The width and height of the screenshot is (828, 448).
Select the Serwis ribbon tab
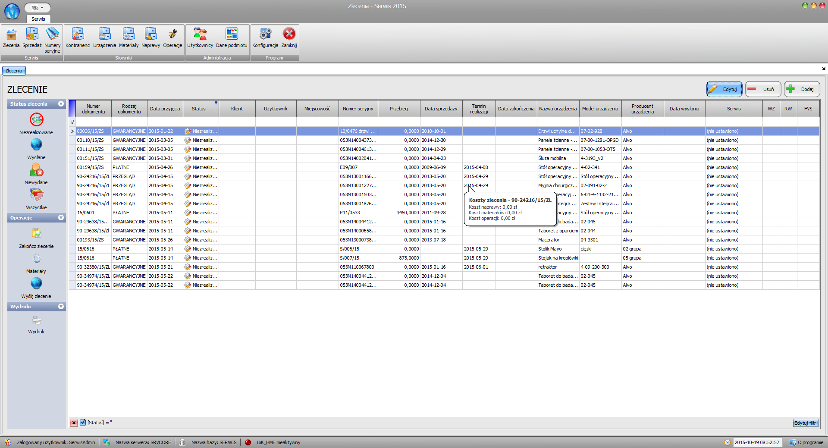(38, 19)
